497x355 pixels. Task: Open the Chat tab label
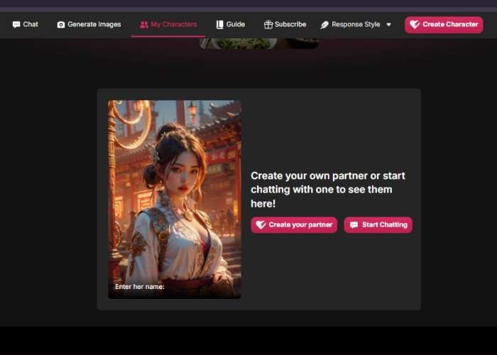tap(31, 24)
